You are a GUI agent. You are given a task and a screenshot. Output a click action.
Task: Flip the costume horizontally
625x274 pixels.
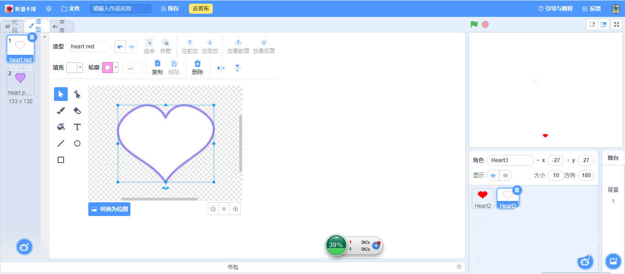click(x=221, y=68)
